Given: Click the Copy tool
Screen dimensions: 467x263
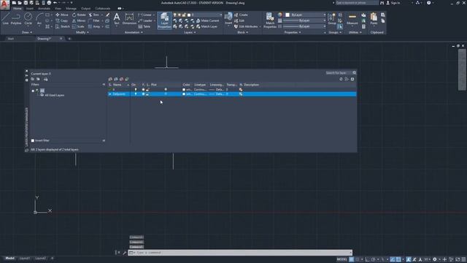Looking at the screenshot, I should pos(61,20).
